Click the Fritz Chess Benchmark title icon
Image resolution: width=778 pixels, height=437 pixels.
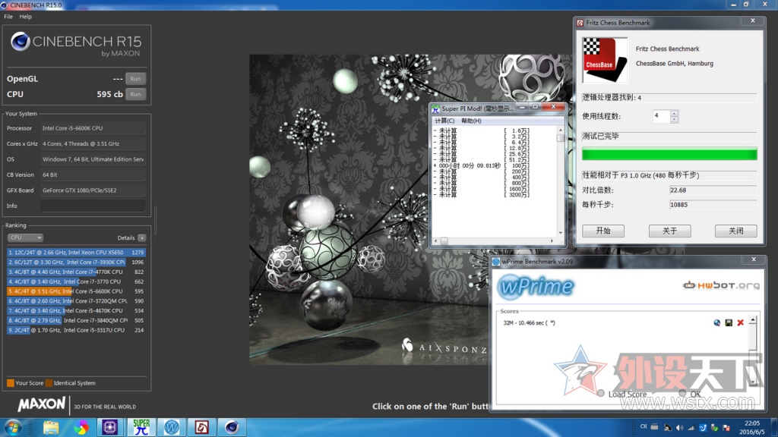point(580,23)
